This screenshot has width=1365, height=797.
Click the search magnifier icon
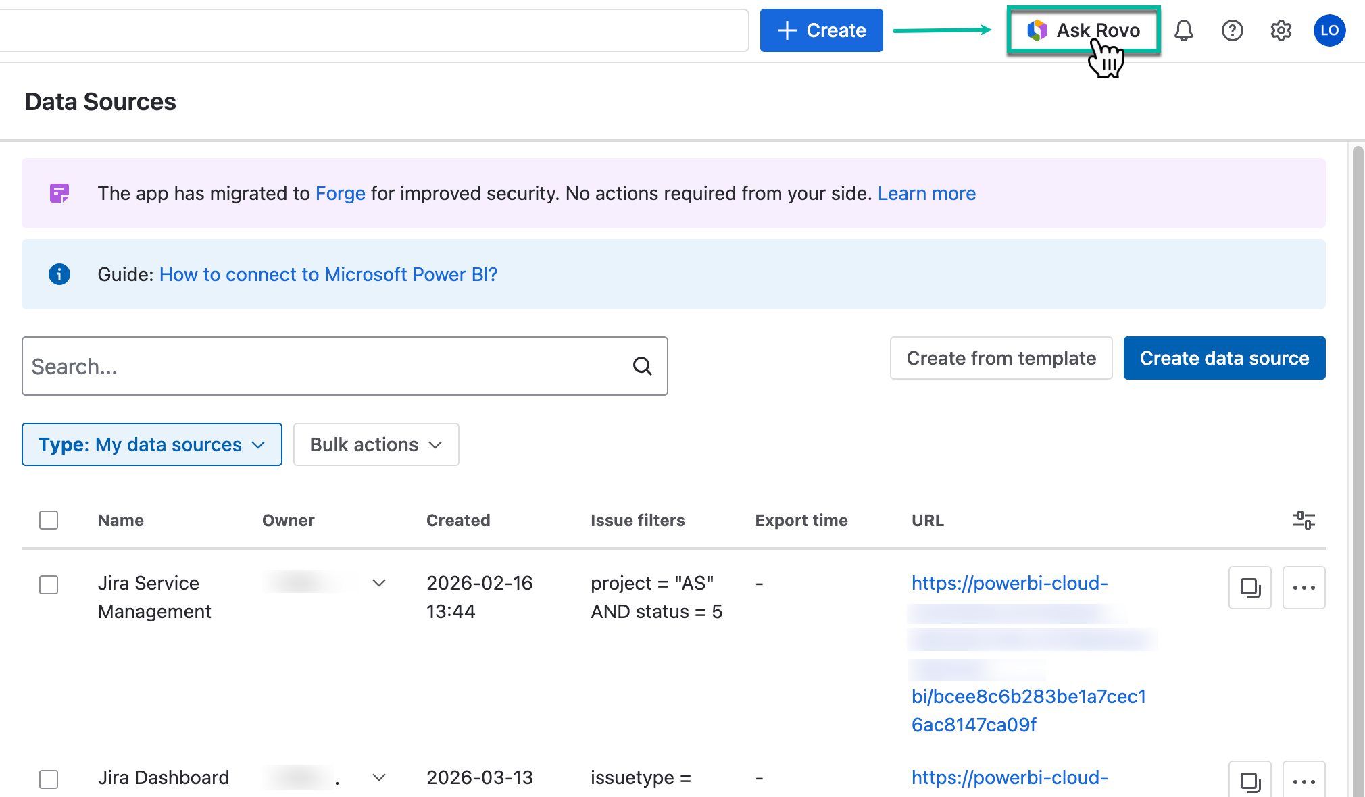pyautogui.click(x=642, y=366)
